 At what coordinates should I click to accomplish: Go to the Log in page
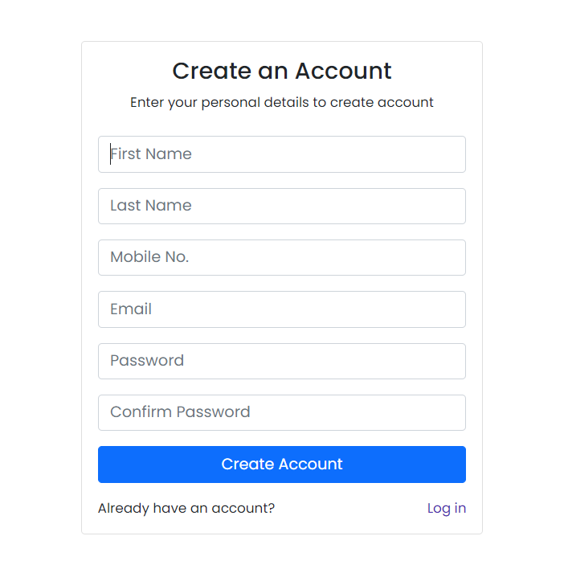pos(446,508)
